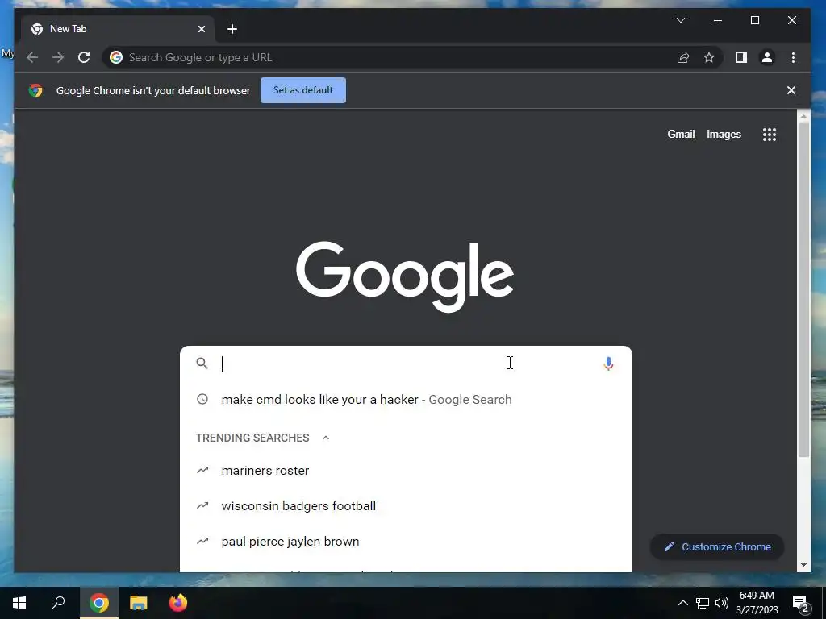Screen dimensions: 826x619
Task: Open the Chrome side panel
Action: pyautogui.click(x=741, y=57)
